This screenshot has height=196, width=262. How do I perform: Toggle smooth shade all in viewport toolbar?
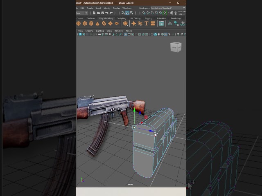[x=156, y=34]
